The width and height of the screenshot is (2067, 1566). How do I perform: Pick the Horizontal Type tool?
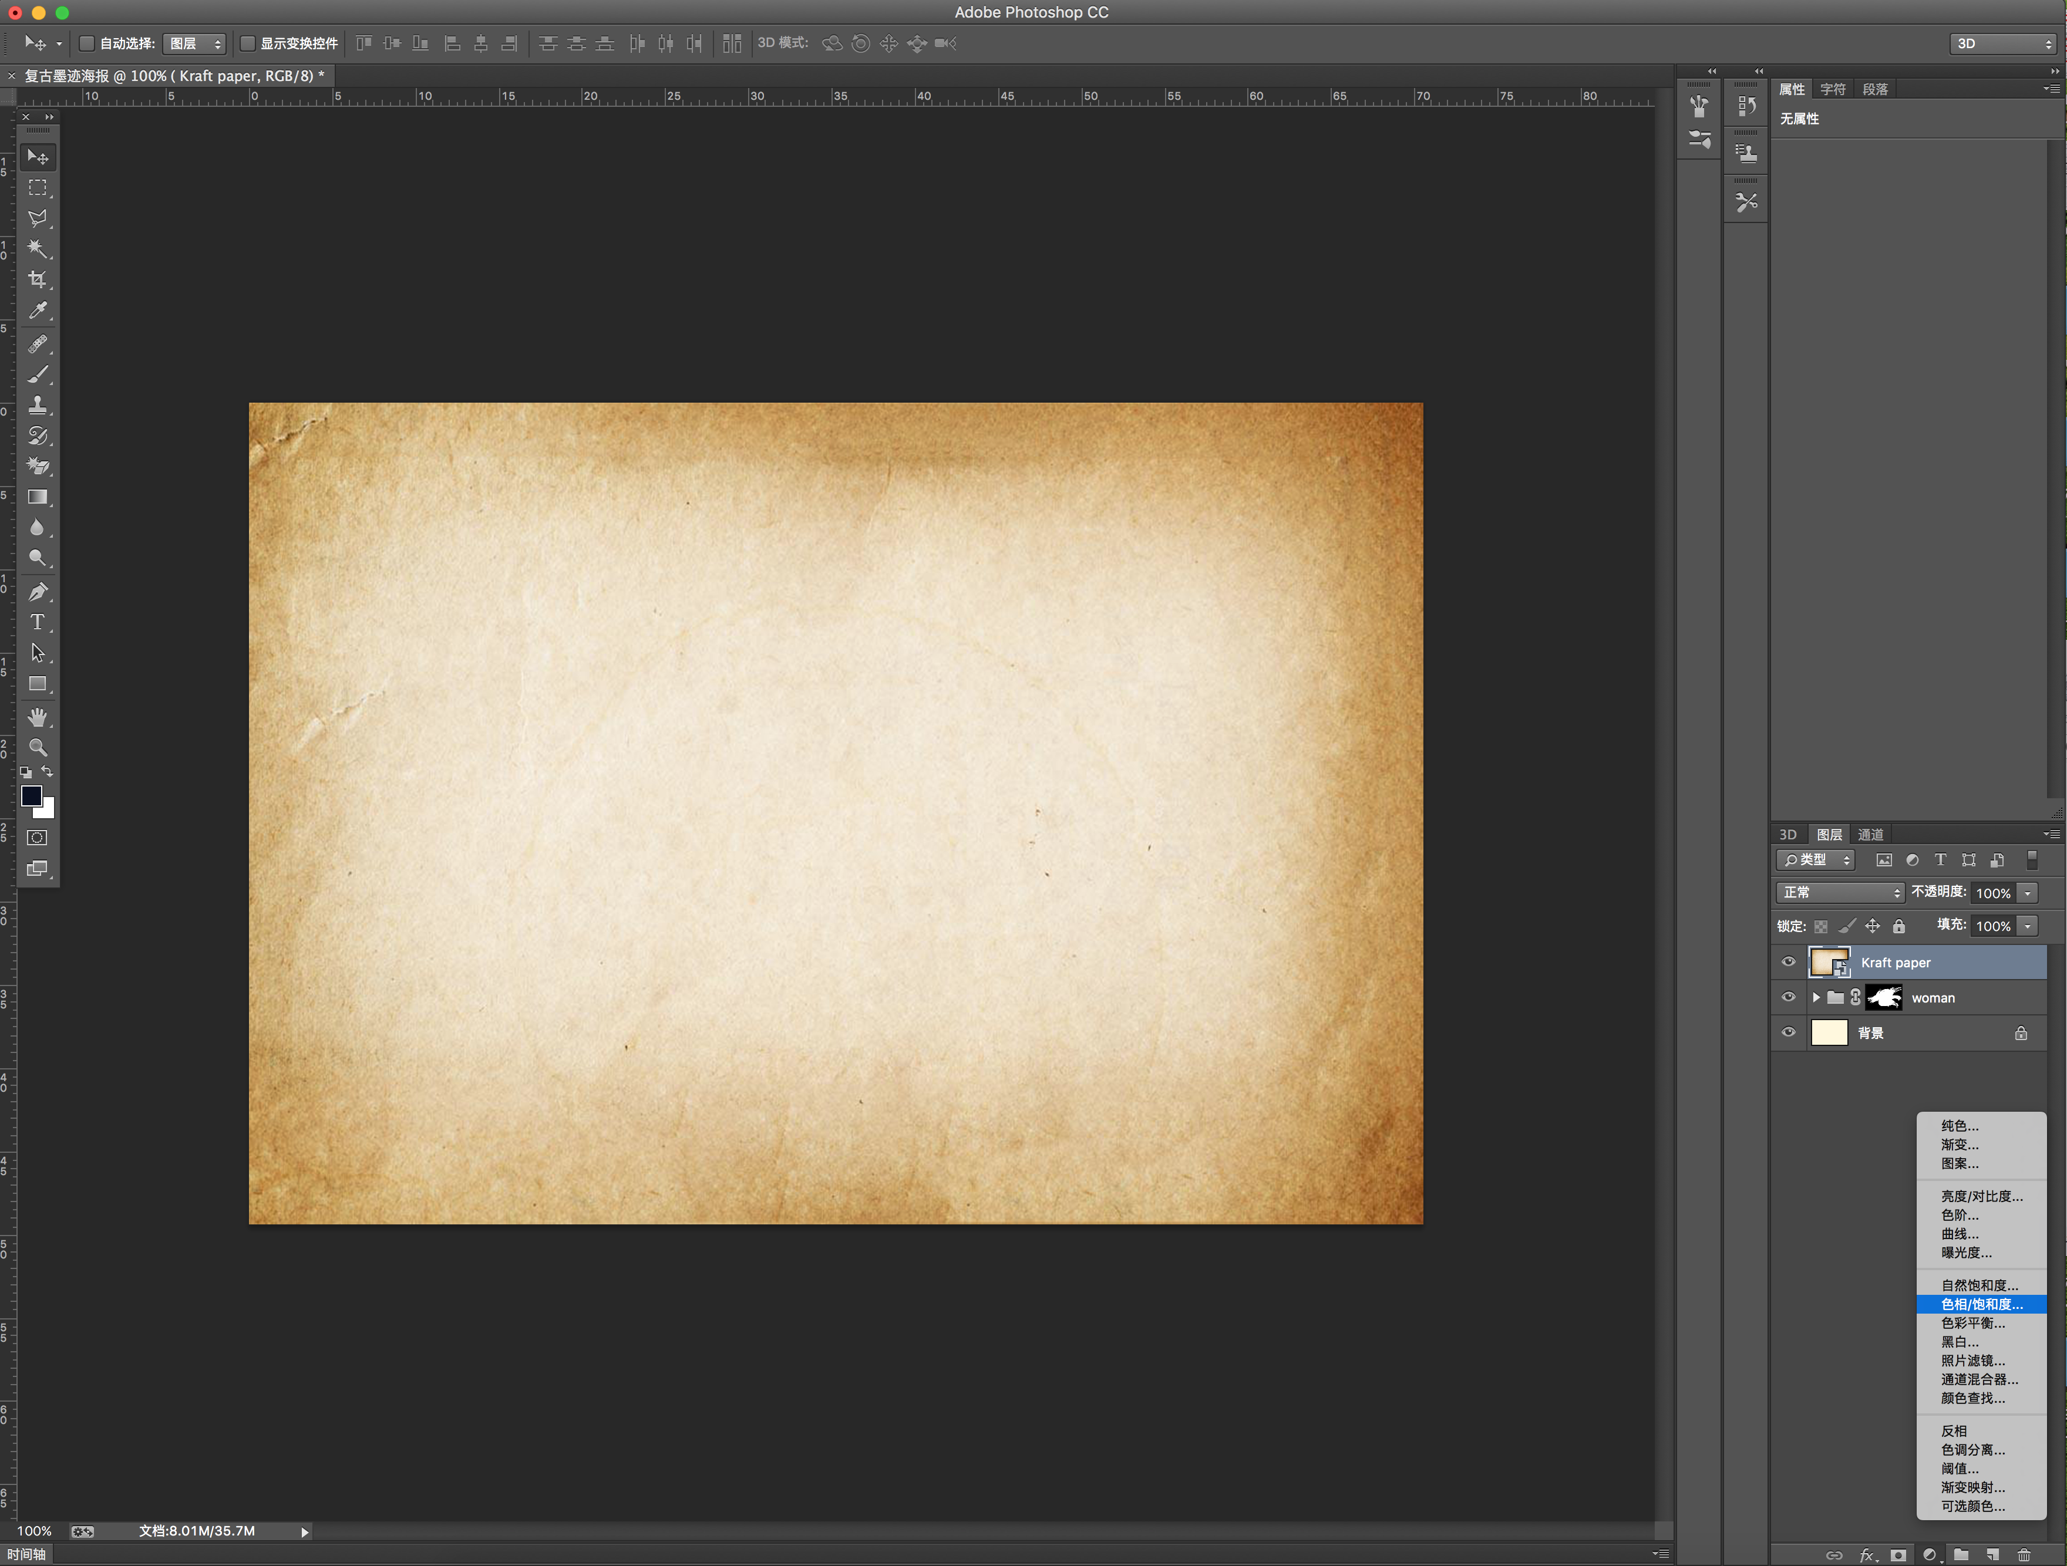coord(38,622)
